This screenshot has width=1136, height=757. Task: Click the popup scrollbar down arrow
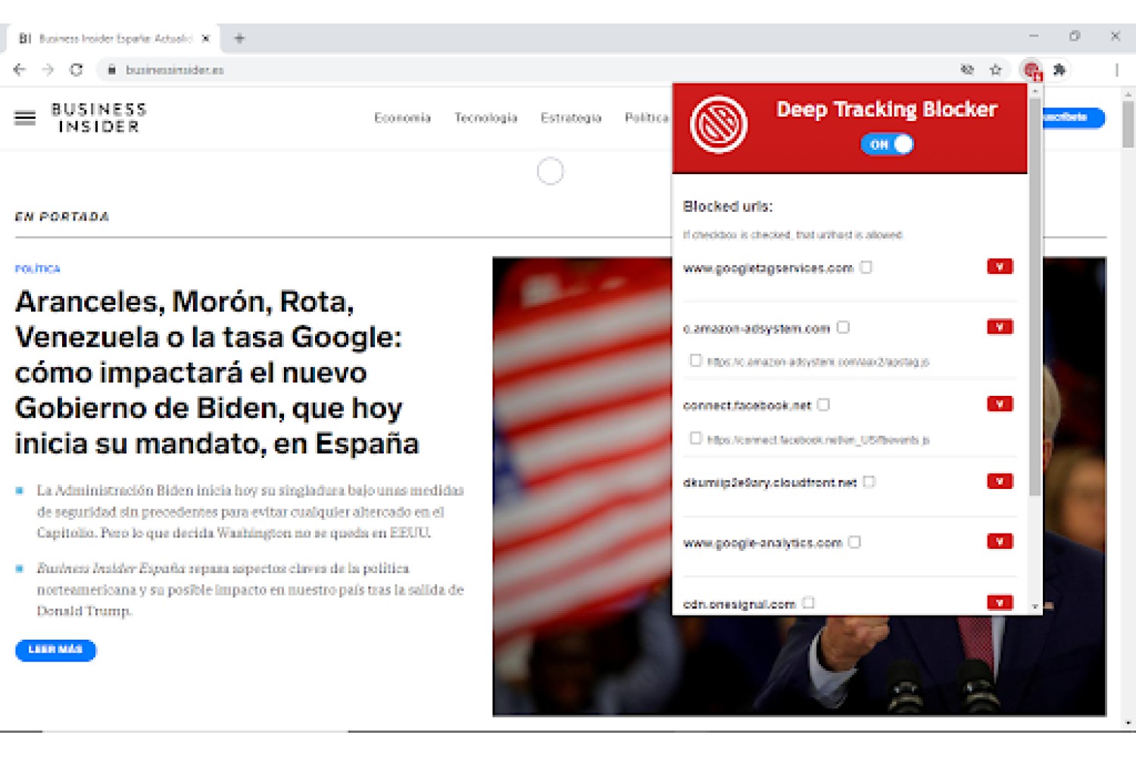pyautogui.click(x=1035, y=607)
